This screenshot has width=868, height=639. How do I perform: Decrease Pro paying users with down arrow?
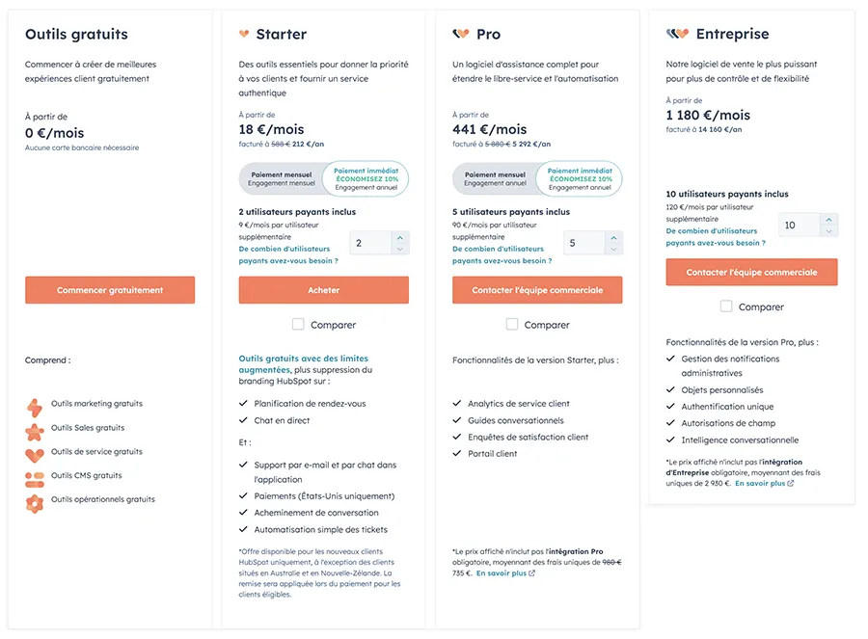click(614, 250)
